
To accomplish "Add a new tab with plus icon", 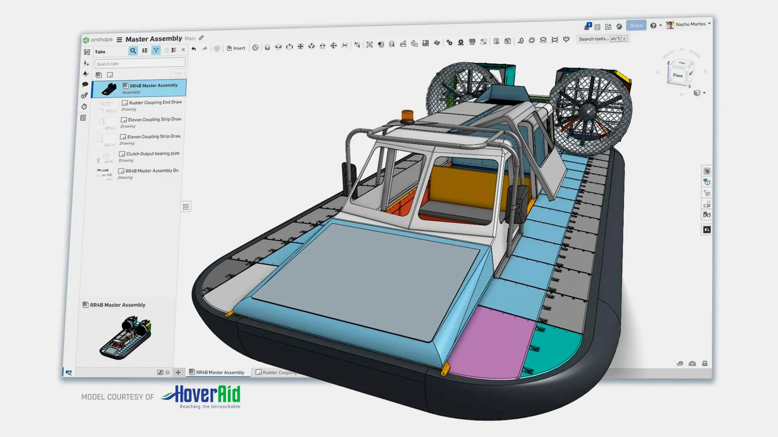I will tap(178, 372).
